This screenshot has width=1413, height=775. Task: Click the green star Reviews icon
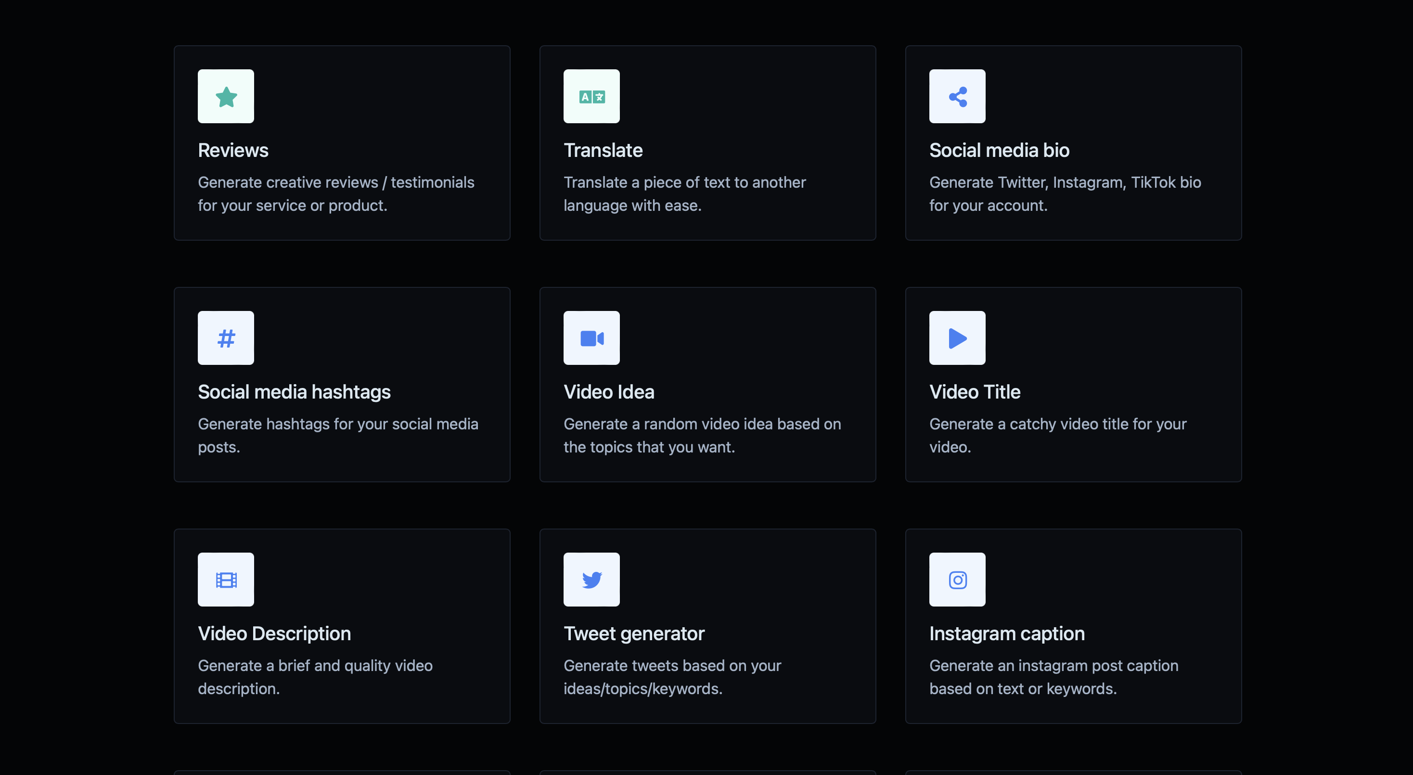pyautogui.click(x=225, y=97)
